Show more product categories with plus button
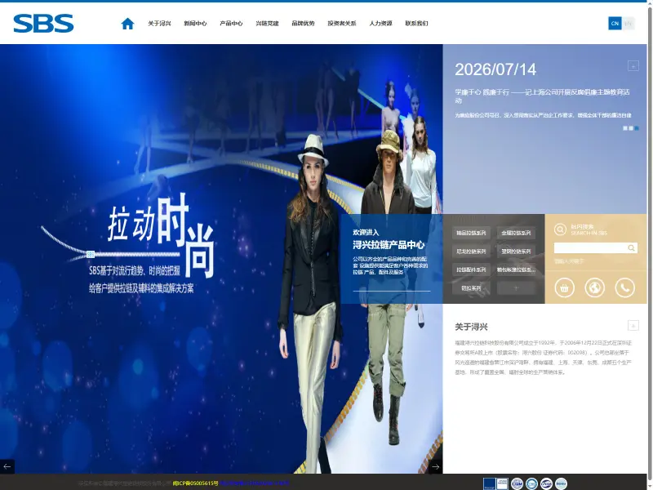Viewport: 653px width, 490px height. [516, 288]
